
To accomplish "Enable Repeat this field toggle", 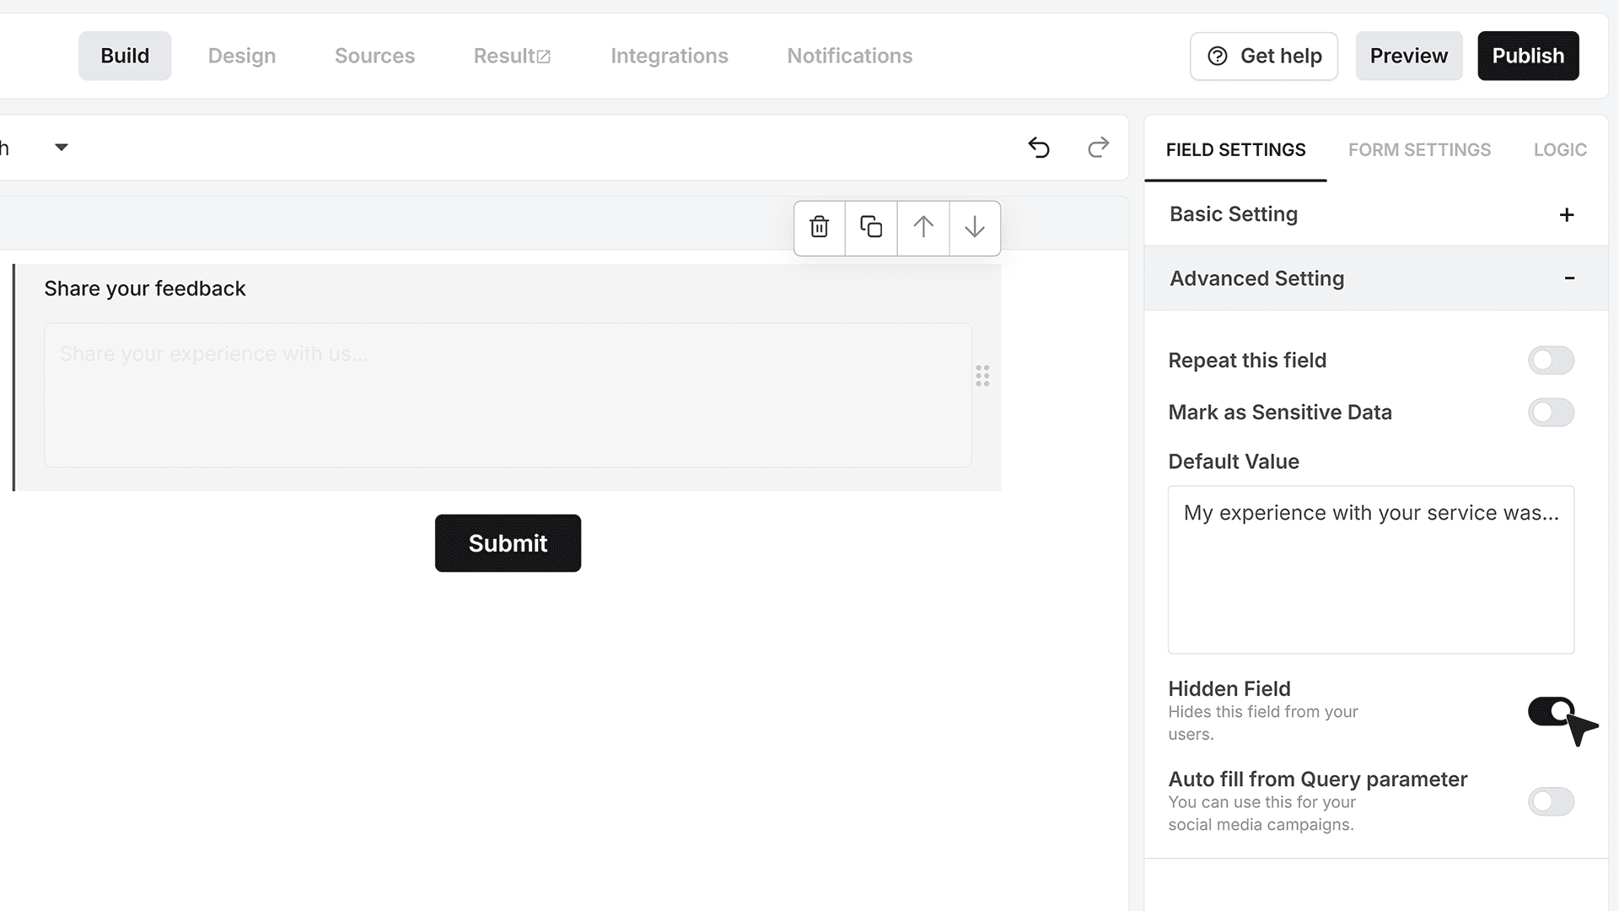I will pyautogui.click(x=1551, y=361).
